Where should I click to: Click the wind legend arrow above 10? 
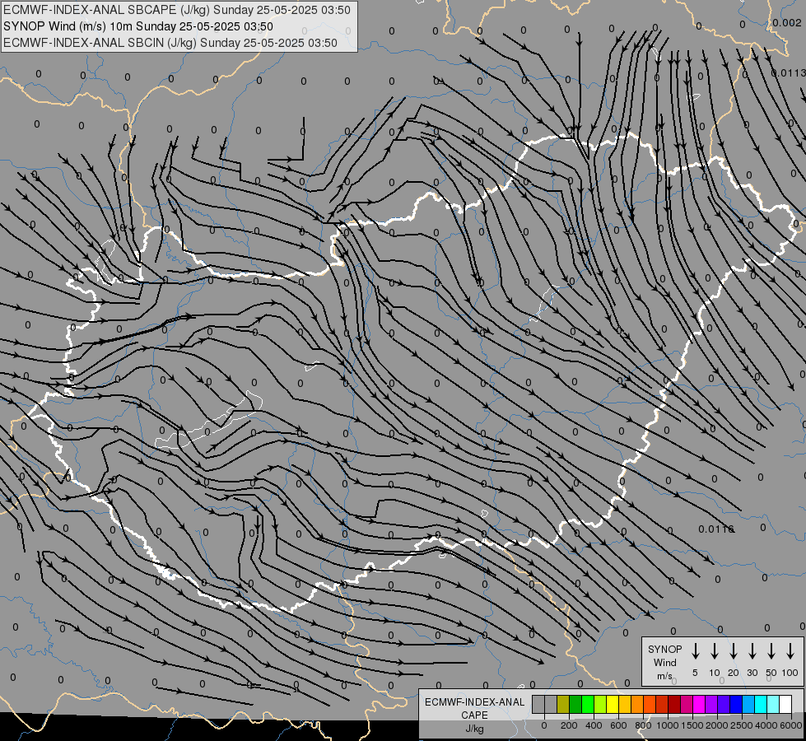click(x=715, y=651)
